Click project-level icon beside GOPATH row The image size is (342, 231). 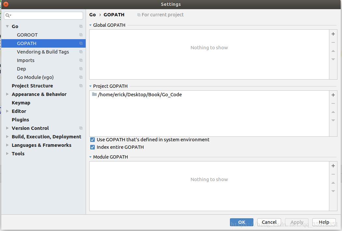(81, 43)
